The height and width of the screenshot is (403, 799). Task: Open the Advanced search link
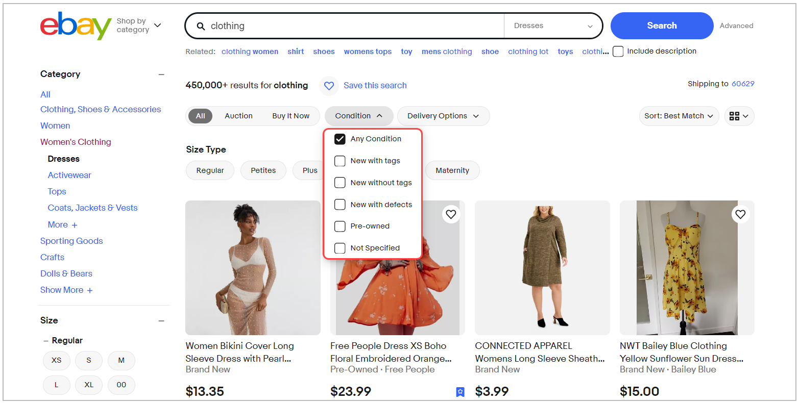pyautogui.click(x=736, y=26)
